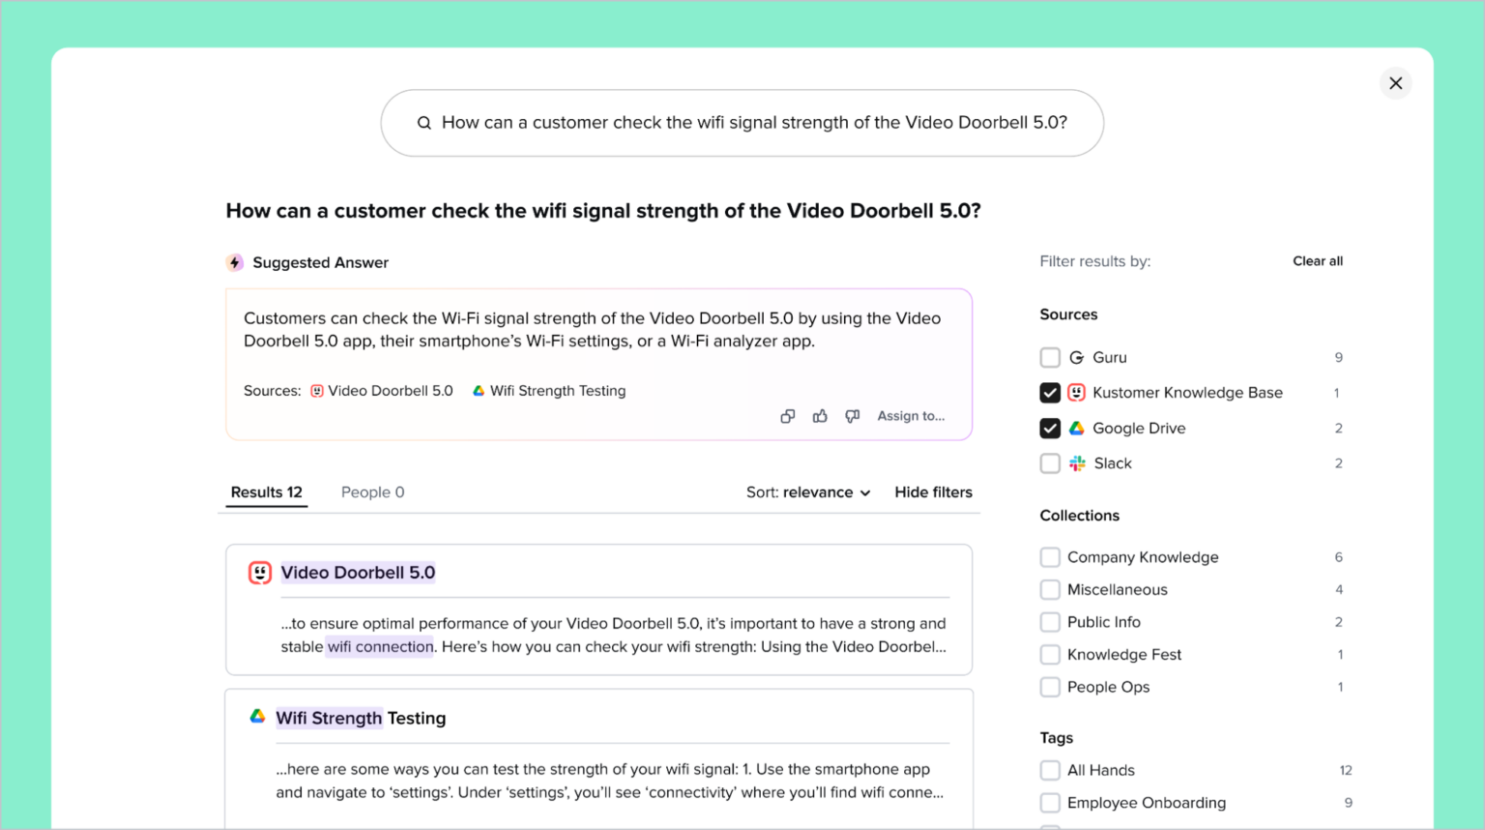Click the copy icon on the Suggested Answer
The image size is (1485, 830).
coord(787,415)
